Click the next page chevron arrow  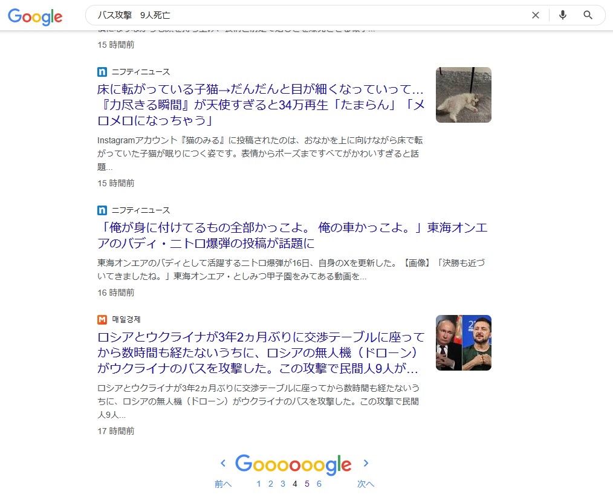click(366, 463)
